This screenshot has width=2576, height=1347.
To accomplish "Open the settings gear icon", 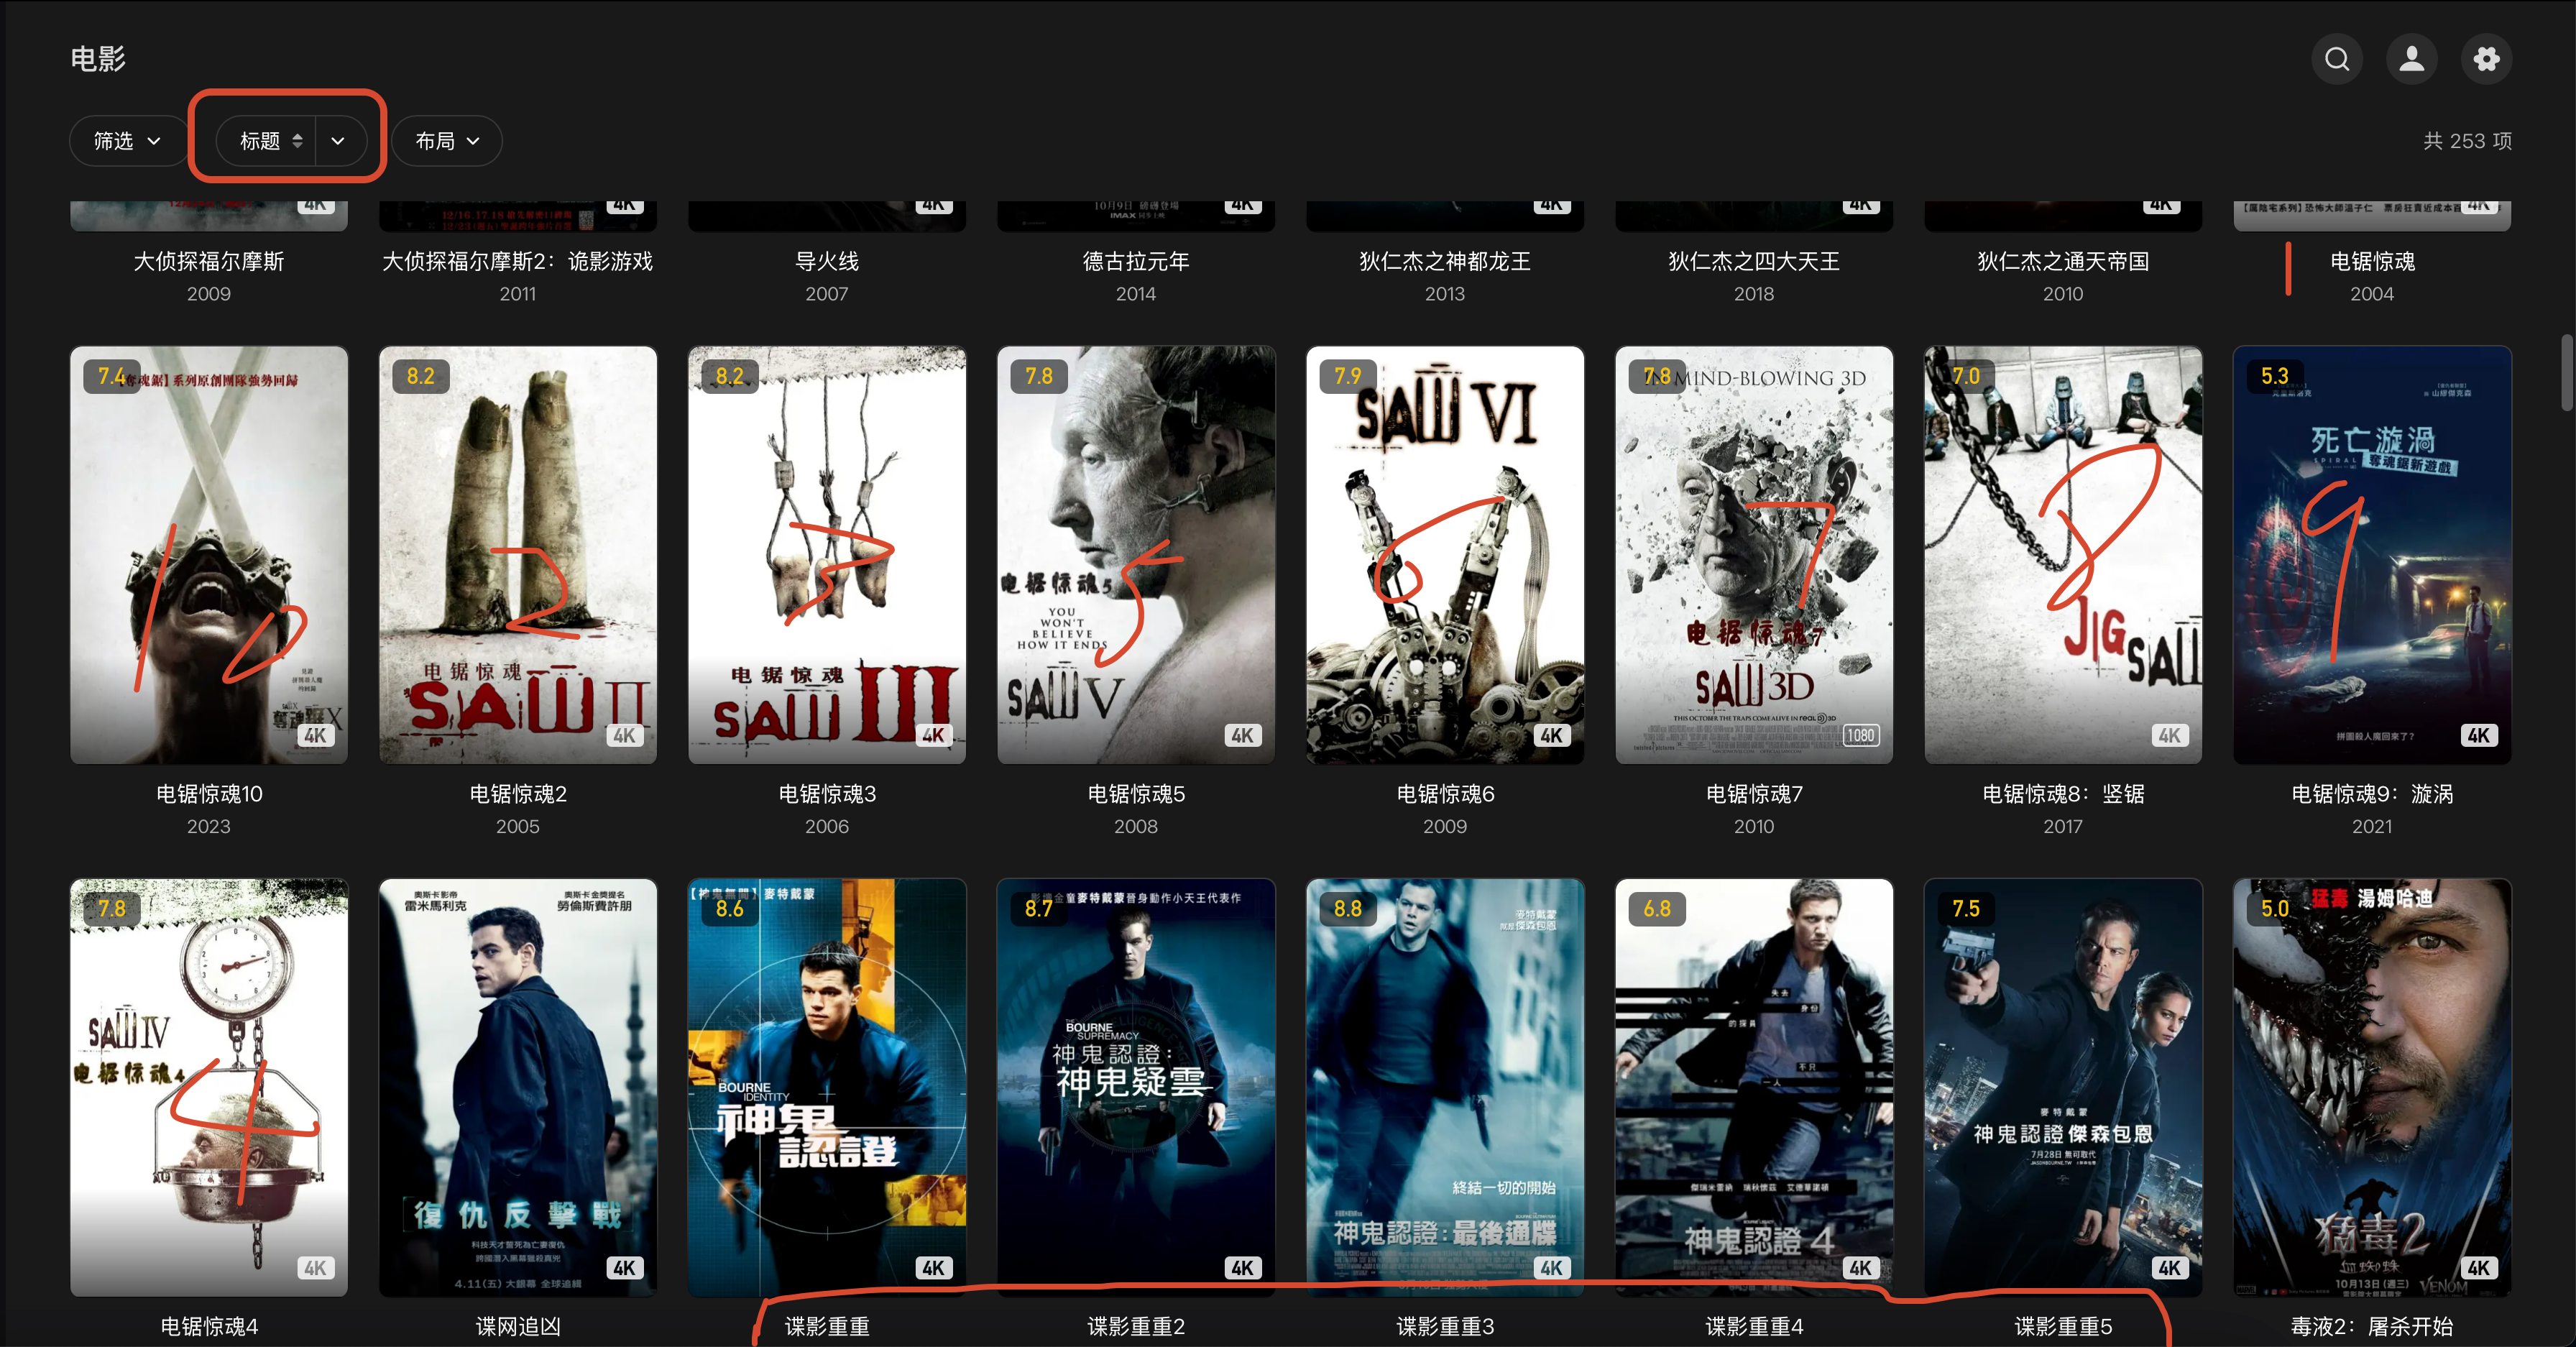I will 2487,59.
